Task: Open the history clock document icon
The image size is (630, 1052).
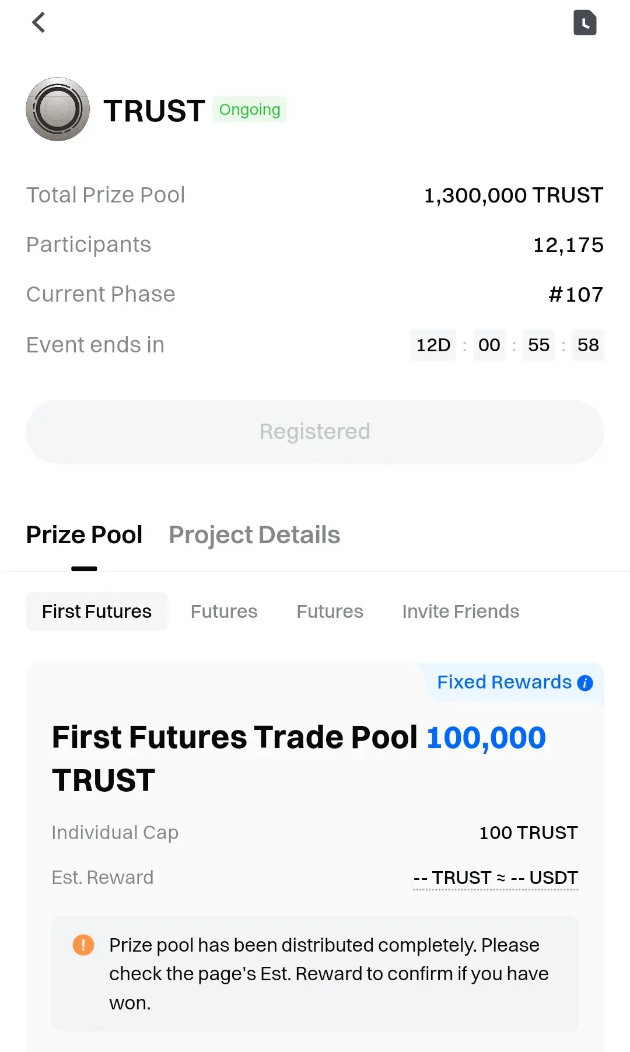Action: click(x=584, y=23)
